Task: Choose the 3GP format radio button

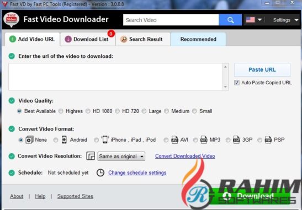Action: pyautogui.click(x=228, y=140)
